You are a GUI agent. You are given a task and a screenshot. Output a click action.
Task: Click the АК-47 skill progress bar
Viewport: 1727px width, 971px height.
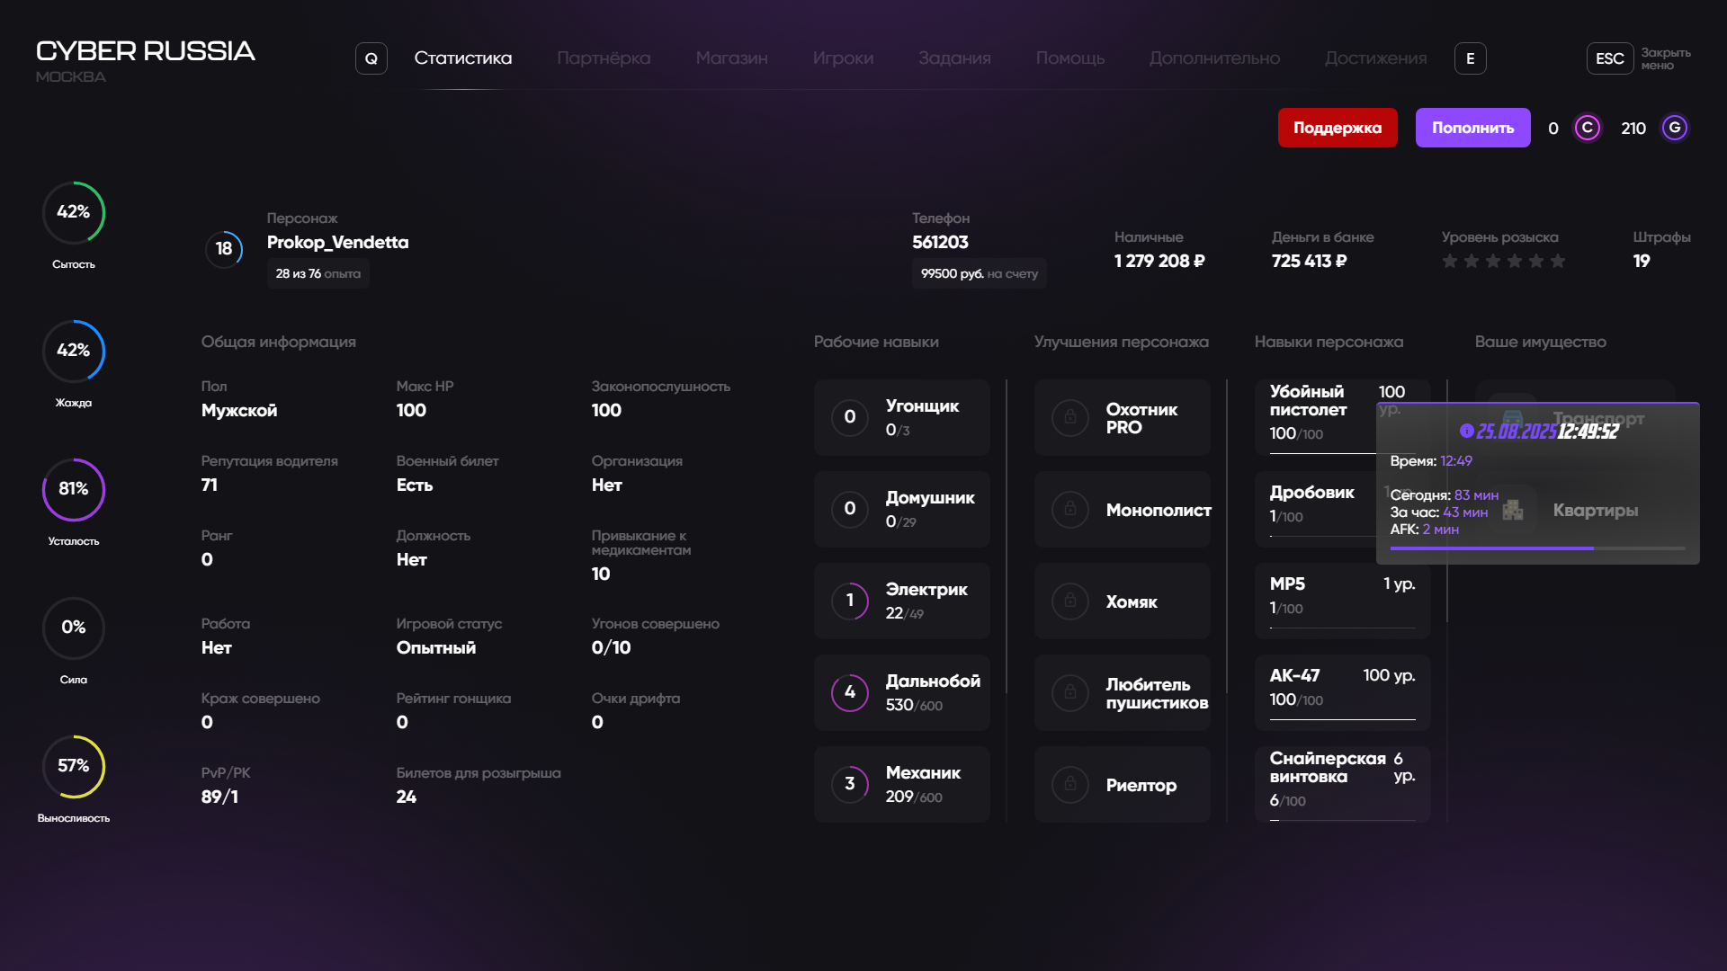(1343, 719)
